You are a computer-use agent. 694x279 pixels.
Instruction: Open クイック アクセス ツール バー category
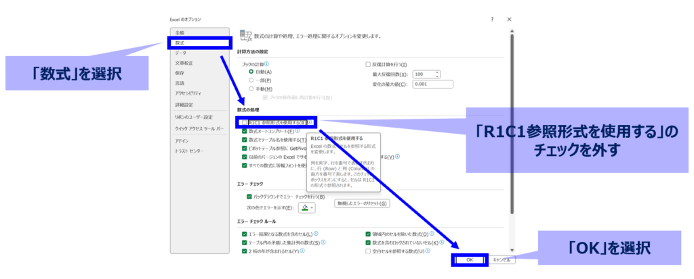coord(199,128)
